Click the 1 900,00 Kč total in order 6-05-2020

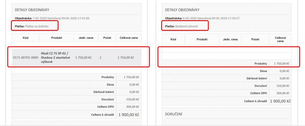tap(280, 101)
